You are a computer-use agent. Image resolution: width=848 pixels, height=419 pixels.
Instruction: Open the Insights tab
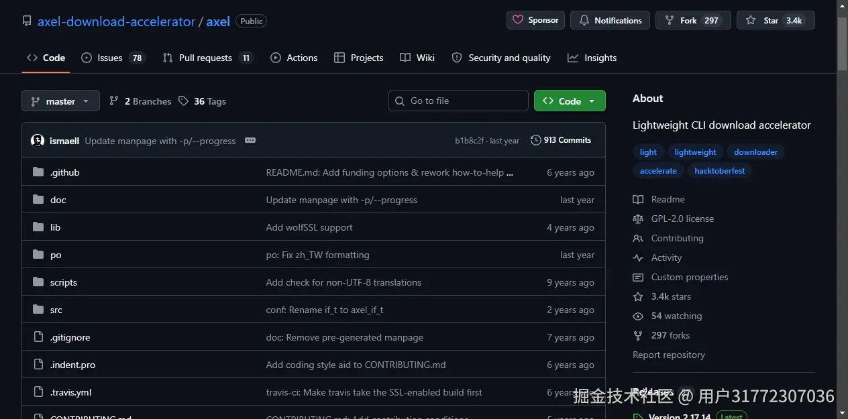coord(592,58)
